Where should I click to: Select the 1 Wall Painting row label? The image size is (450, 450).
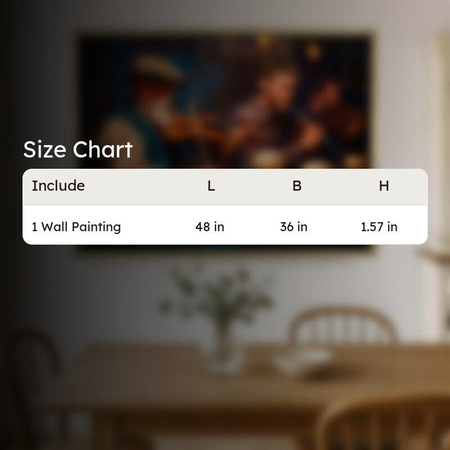(x=76, y=227)
